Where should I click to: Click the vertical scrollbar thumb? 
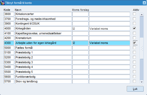tap(142, 48)
